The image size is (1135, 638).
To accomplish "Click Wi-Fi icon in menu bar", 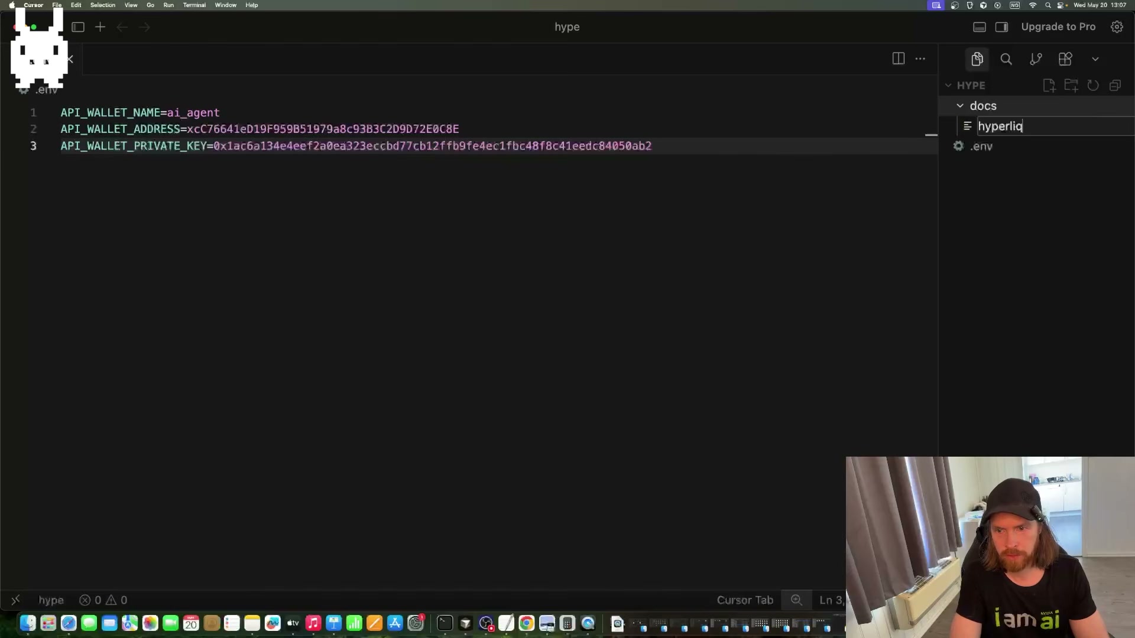I will tap(1033, 5).
